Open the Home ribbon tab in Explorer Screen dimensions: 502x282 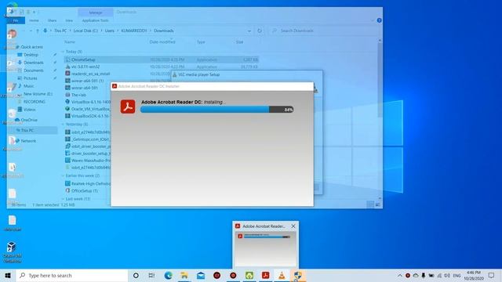click(x=34, y=20)
